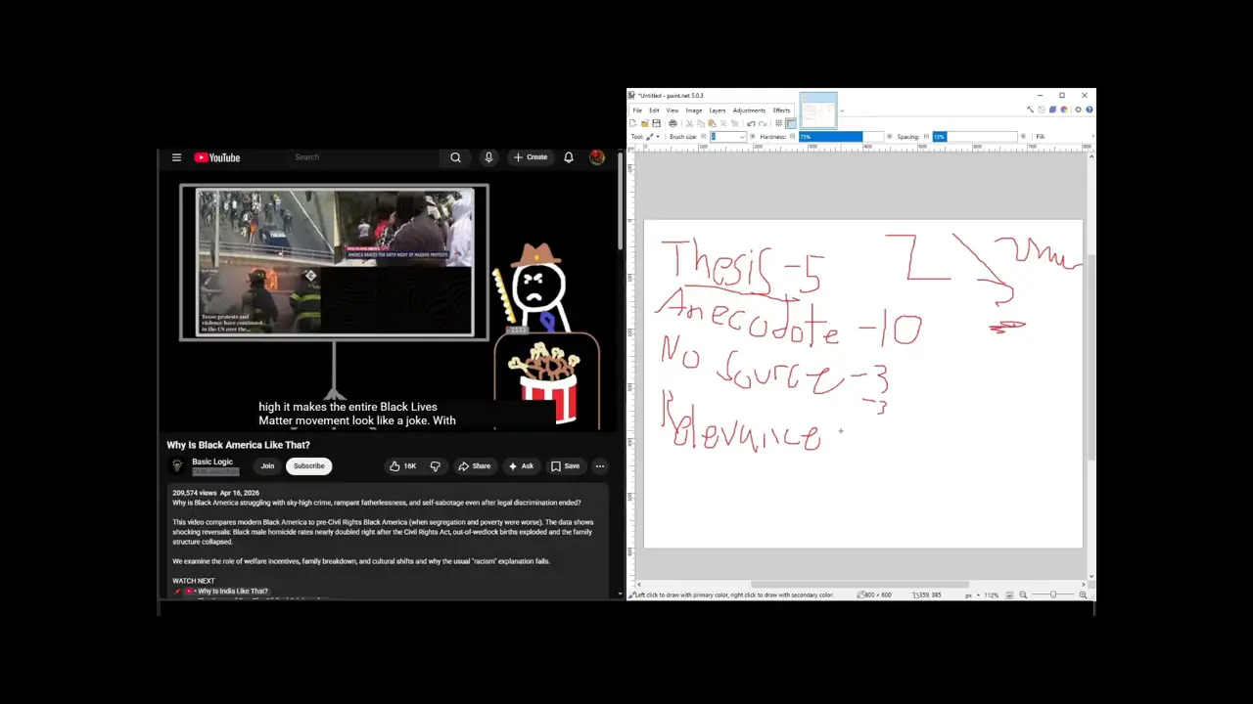This screenshot has width=1253, height=704.
Task: Click the Join channel button
Action: click(267, 466)
